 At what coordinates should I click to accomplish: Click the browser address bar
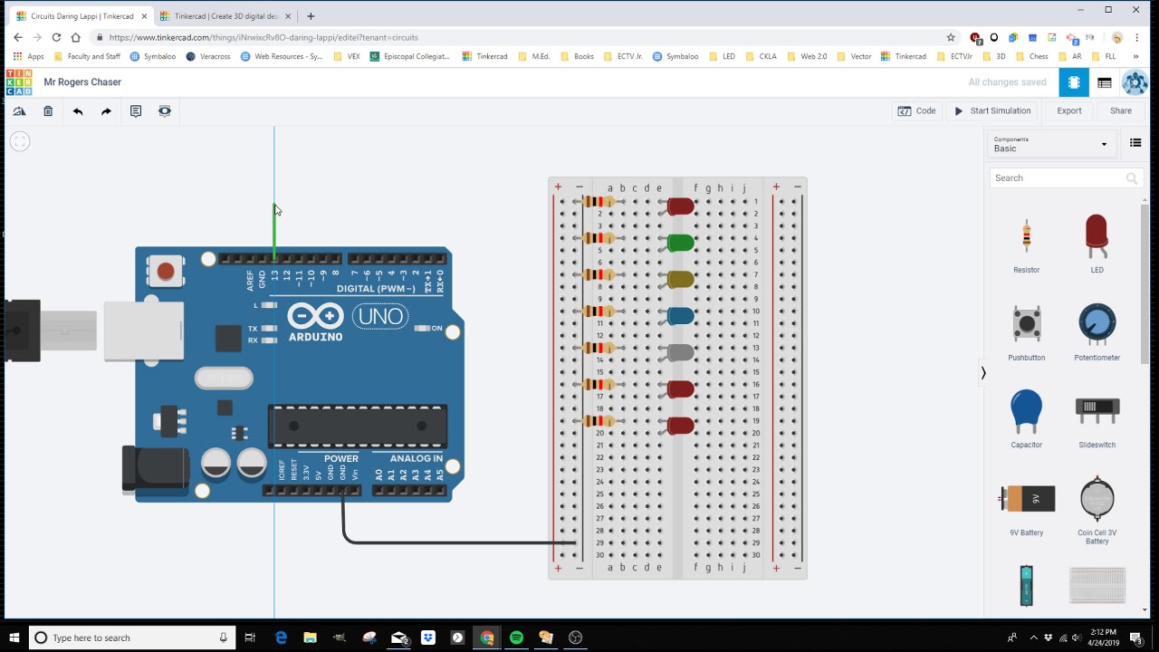point(521,37)
